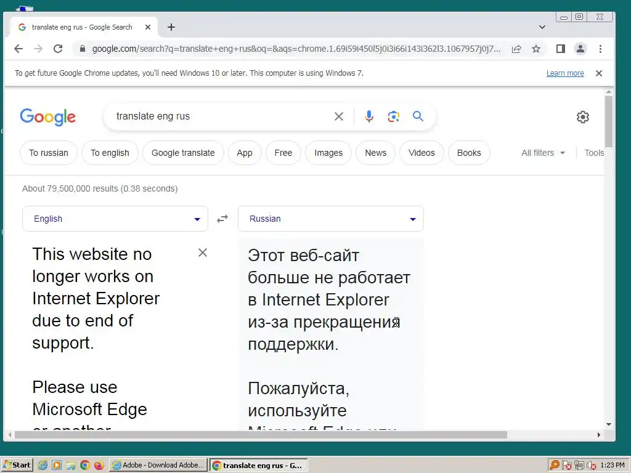Open the English source language dropdown
The height and width of the screenshot is (473, 631).
point(115,219)
